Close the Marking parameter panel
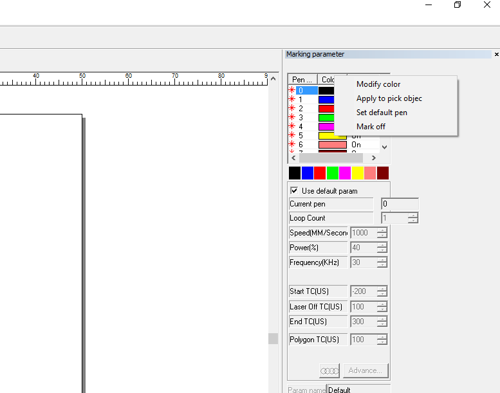This screenshot has width=500, height=393. pyautogui.click(x=496, y=55)
